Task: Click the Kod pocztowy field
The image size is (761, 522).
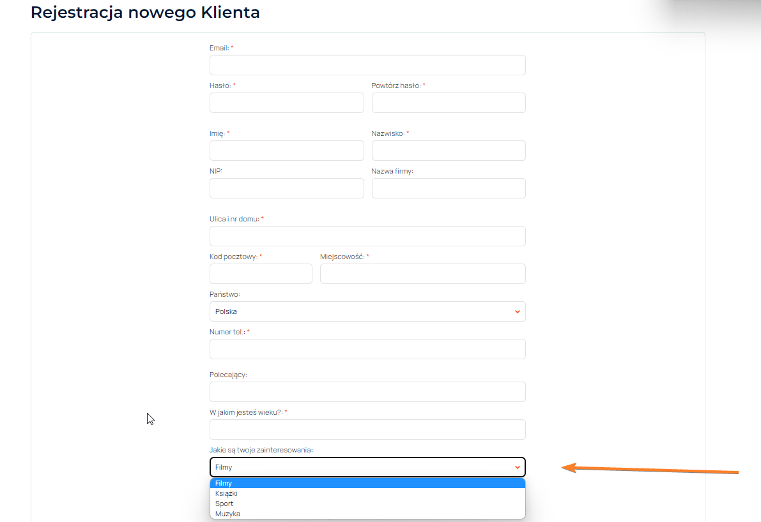Action: [x=261, y=274]
